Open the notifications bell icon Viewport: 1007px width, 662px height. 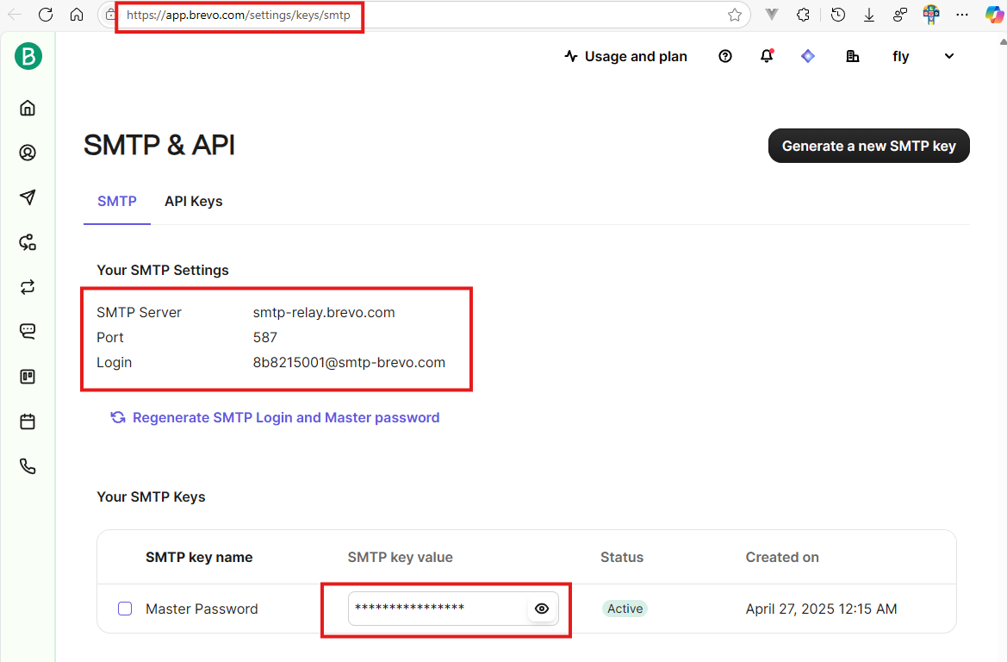click(x=767, y=56)
